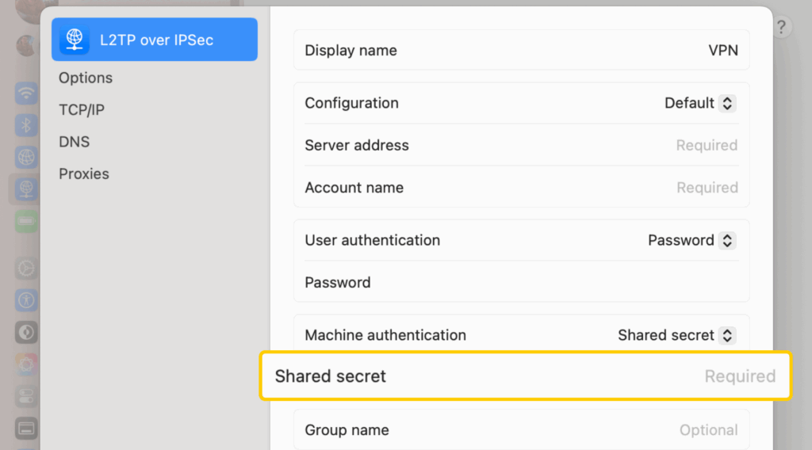
Task: Open Wi-Fi settings icon in sidebar
Action: click(x=27, y=93)
